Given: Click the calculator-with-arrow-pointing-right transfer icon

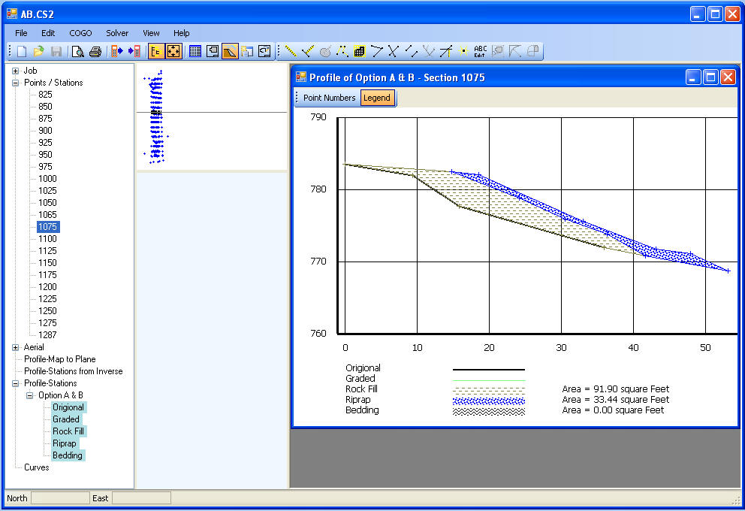Looking at the screenshot, I should pyautogui.click(x=116, y=51).
